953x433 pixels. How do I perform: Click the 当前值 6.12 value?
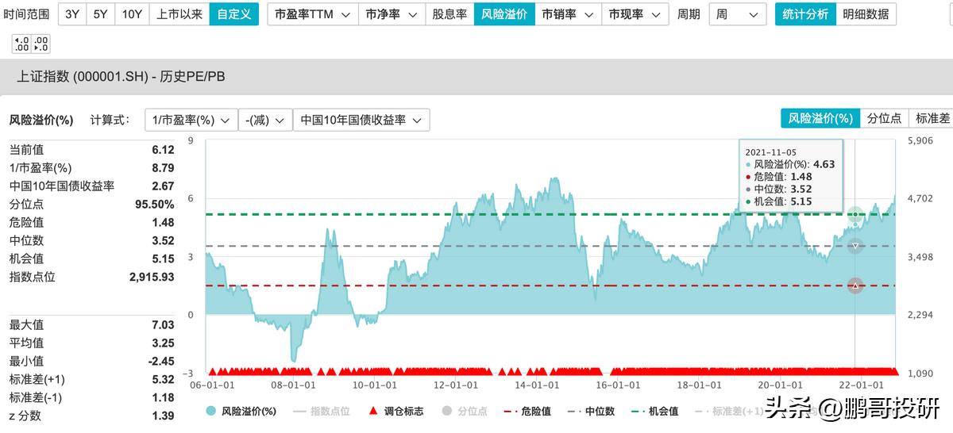point(163,150)
